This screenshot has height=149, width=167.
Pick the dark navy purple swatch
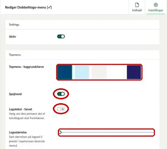pos(134,72)
